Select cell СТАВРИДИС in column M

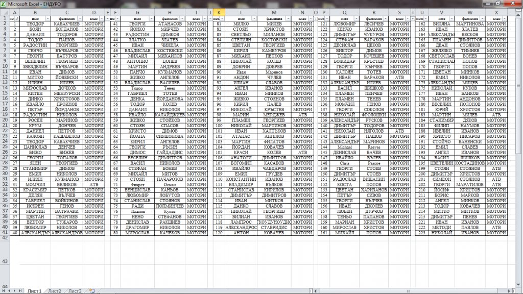(x=274, y=227)
